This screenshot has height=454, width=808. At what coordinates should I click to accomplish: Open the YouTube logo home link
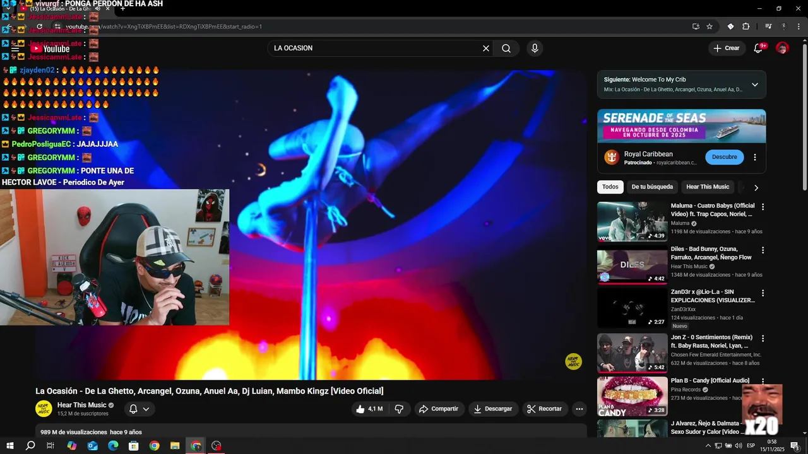[x=50, y=49]
